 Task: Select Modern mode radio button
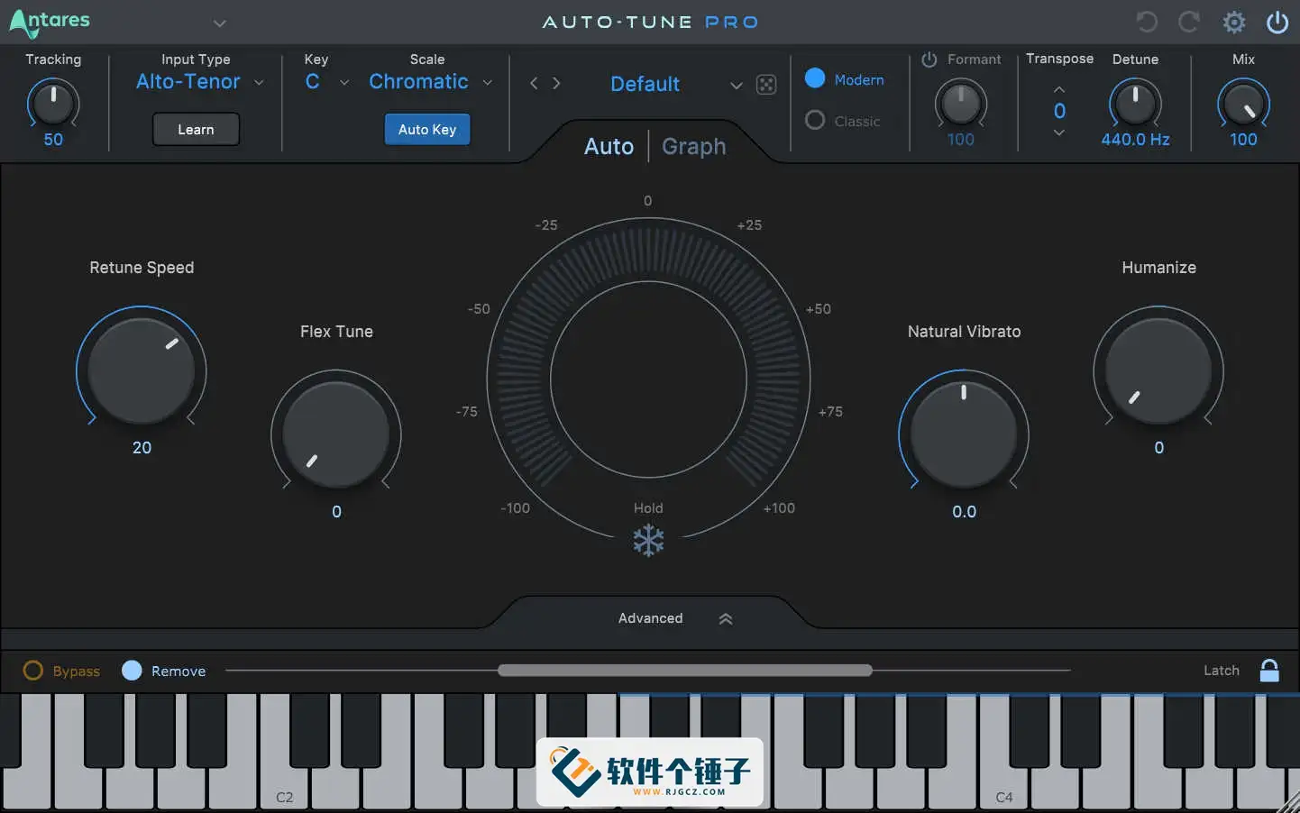click(815, 78)
